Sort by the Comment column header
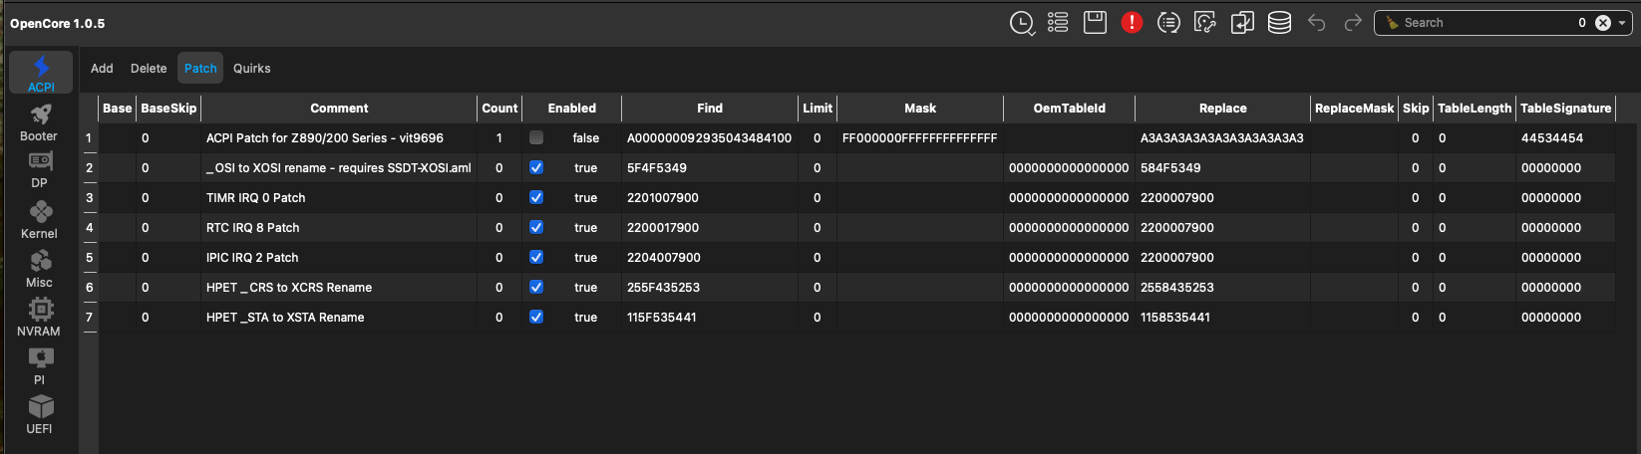The height and width of the screenshot is (454, 1641). [339, 109]
